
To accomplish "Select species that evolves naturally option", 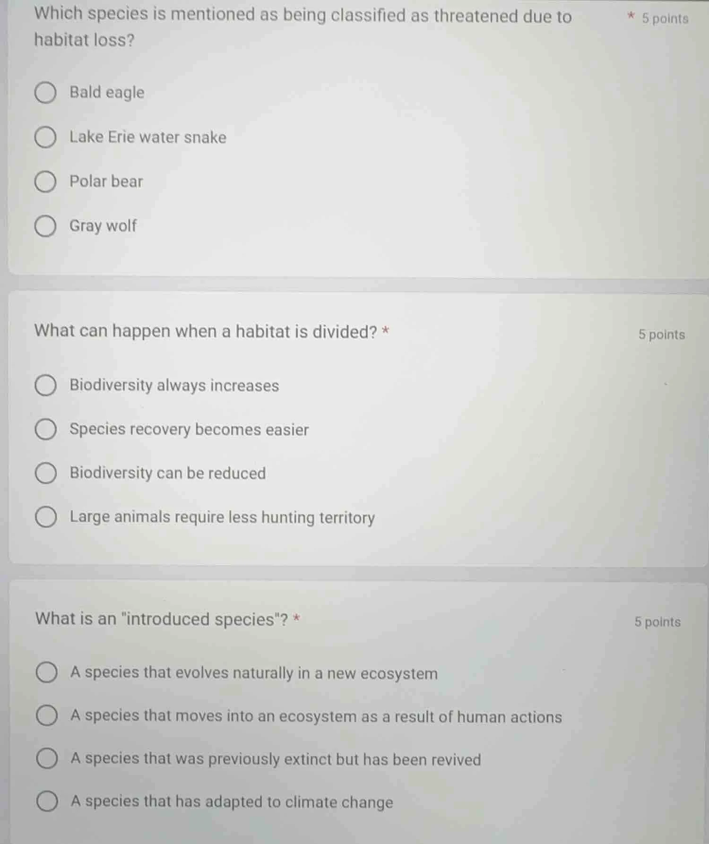I will click(46, 674).
